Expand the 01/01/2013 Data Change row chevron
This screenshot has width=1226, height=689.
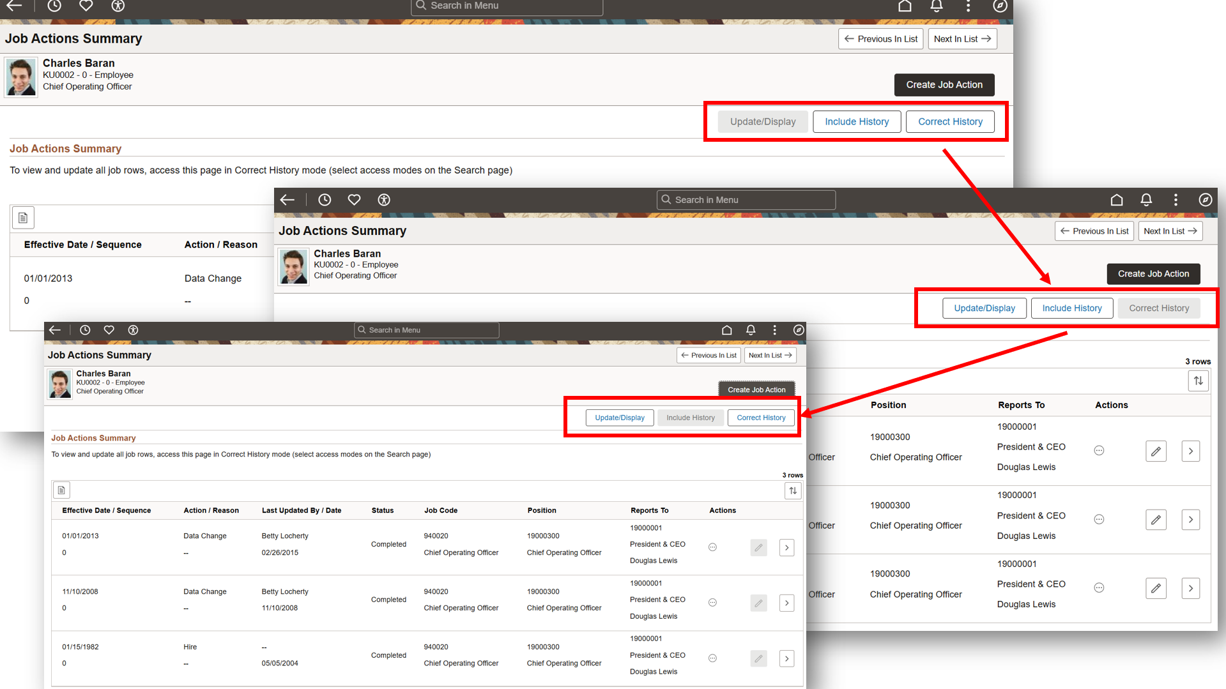[x=786, y=547]
